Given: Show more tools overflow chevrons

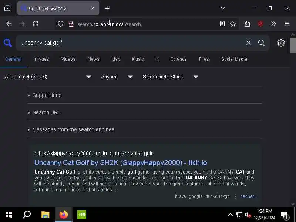Looking at the screenshot, I should tap(273, 24).
